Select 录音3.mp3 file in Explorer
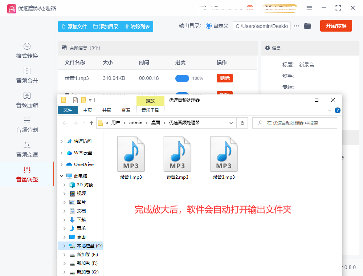 coord(224,158)
